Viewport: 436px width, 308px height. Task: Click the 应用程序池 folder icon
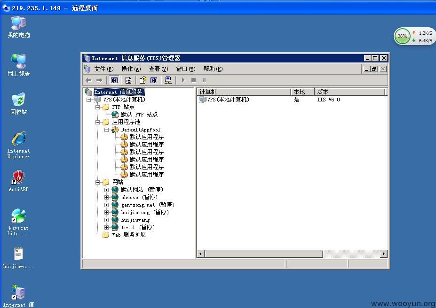(x=106, y=122)
